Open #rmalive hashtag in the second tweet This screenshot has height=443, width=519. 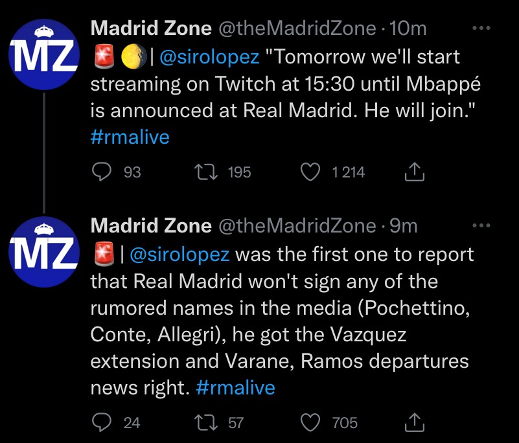[235, 388]
